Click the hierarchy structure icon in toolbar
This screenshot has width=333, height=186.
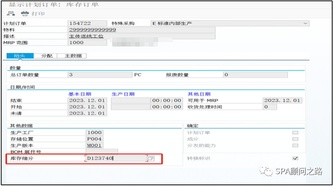point(11,14)
